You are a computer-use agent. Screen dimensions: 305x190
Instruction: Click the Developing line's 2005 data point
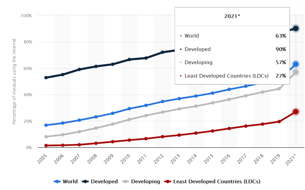coord(46,137)
